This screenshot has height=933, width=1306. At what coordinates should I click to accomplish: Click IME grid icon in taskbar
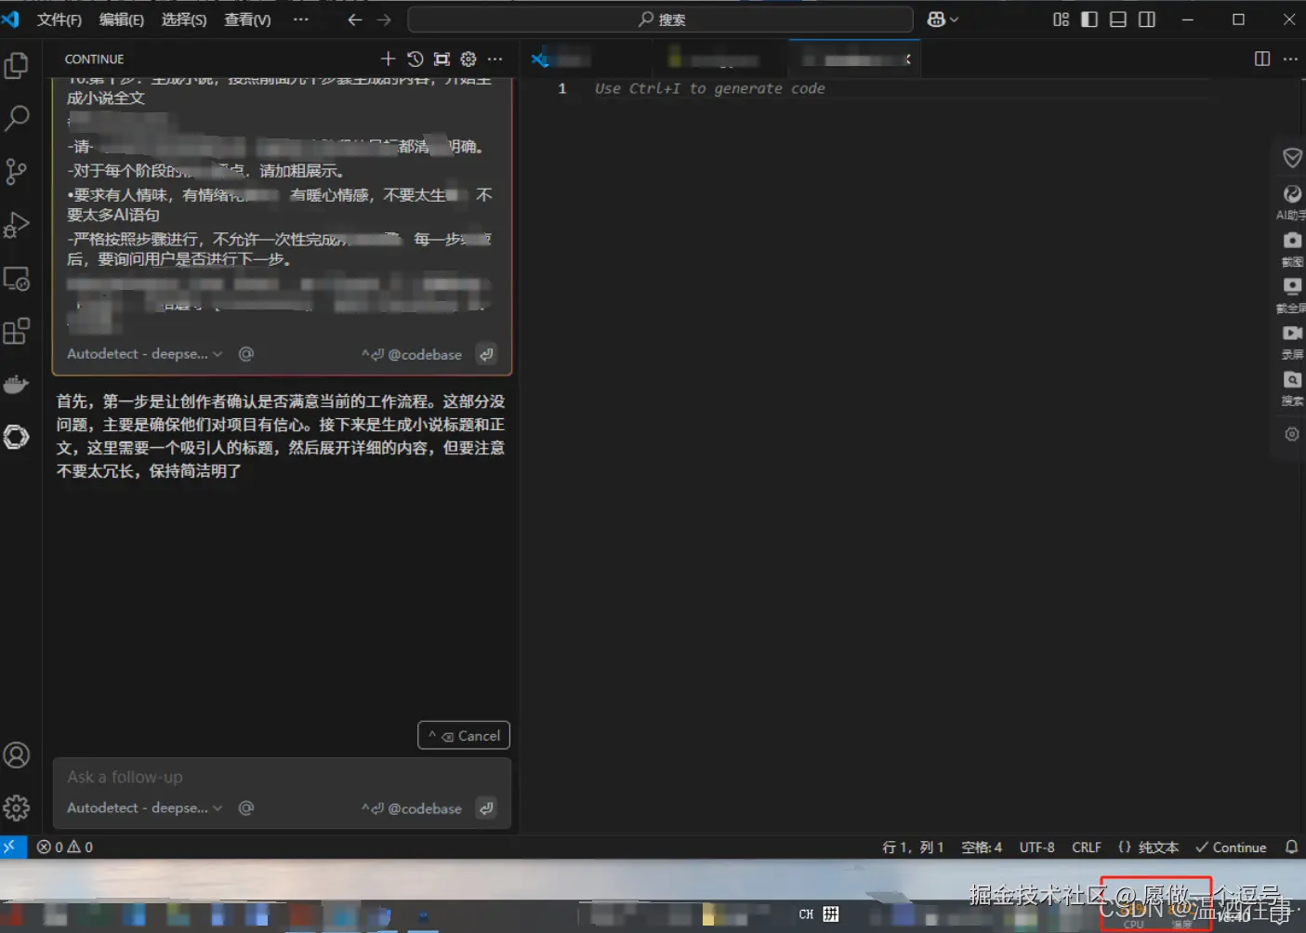click(x=831, y=914)
